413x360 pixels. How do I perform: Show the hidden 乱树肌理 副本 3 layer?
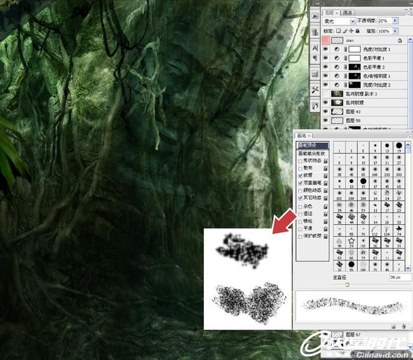(325, 94)
